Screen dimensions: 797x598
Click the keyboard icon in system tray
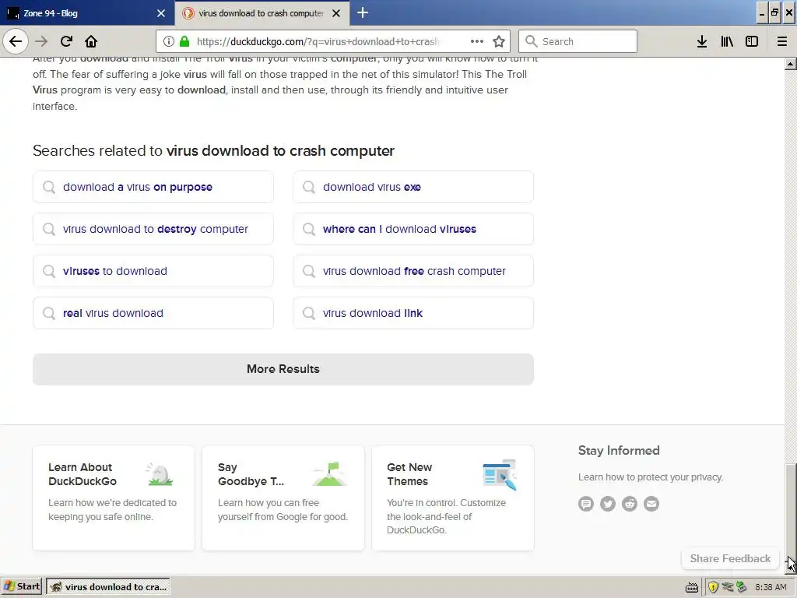[692, 588]
